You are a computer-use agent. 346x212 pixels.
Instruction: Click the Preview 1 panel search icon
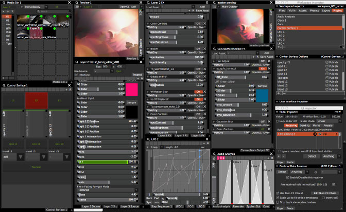pyautogui.click(x=77, y=3)
